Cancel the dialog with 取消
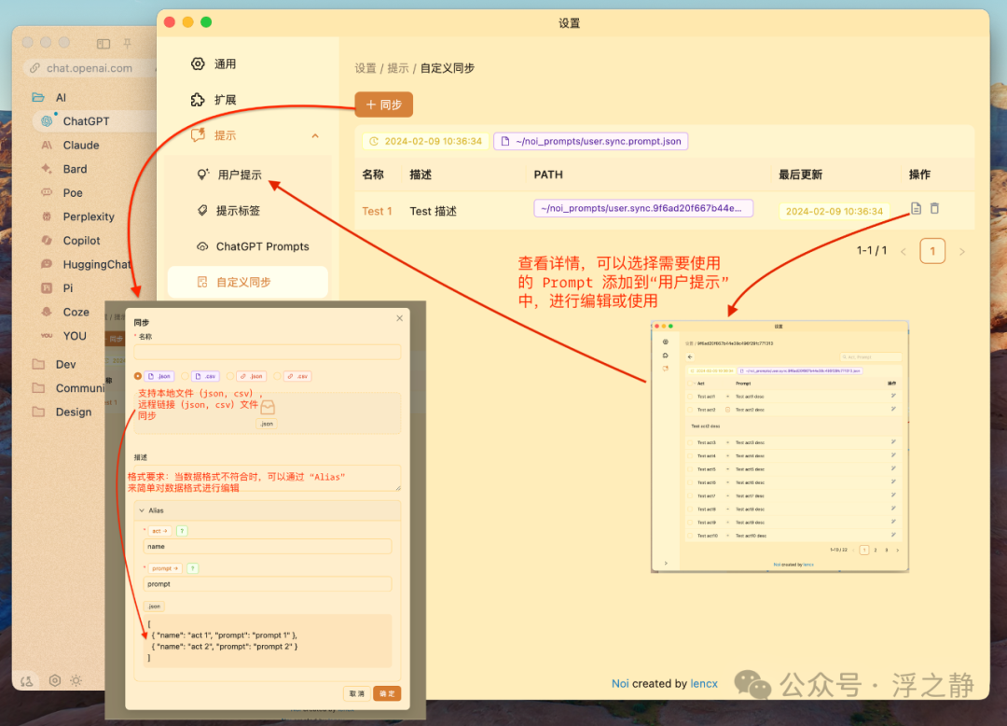 357,694
